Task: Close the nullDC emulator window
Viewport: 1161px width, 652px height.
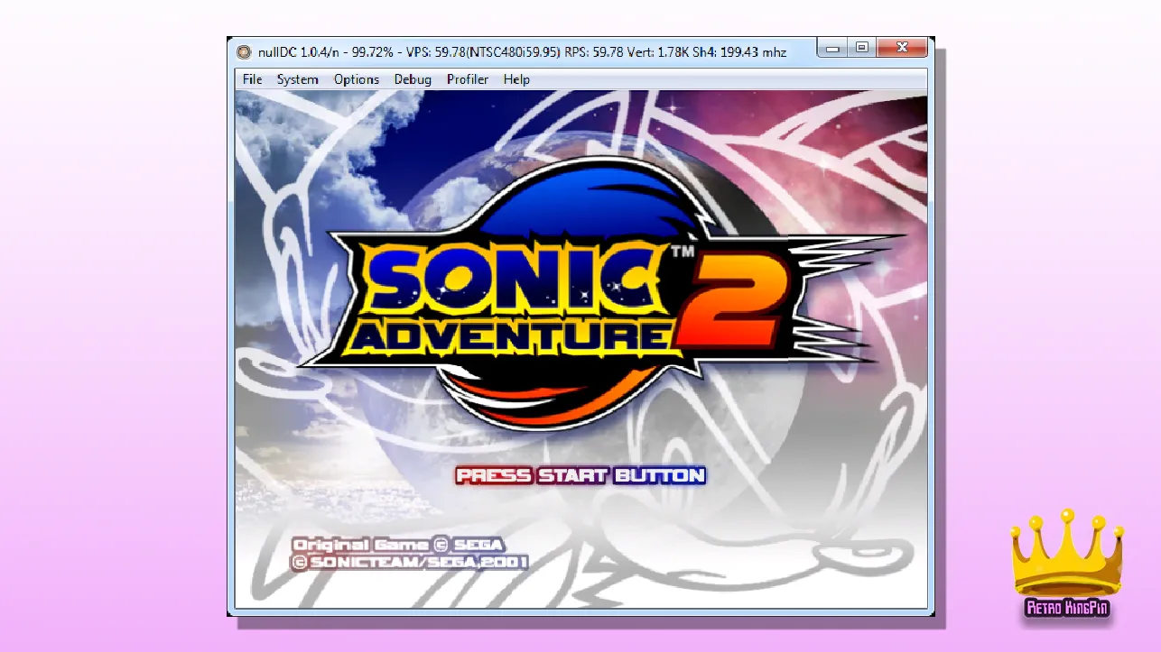Action: [902, 48]
